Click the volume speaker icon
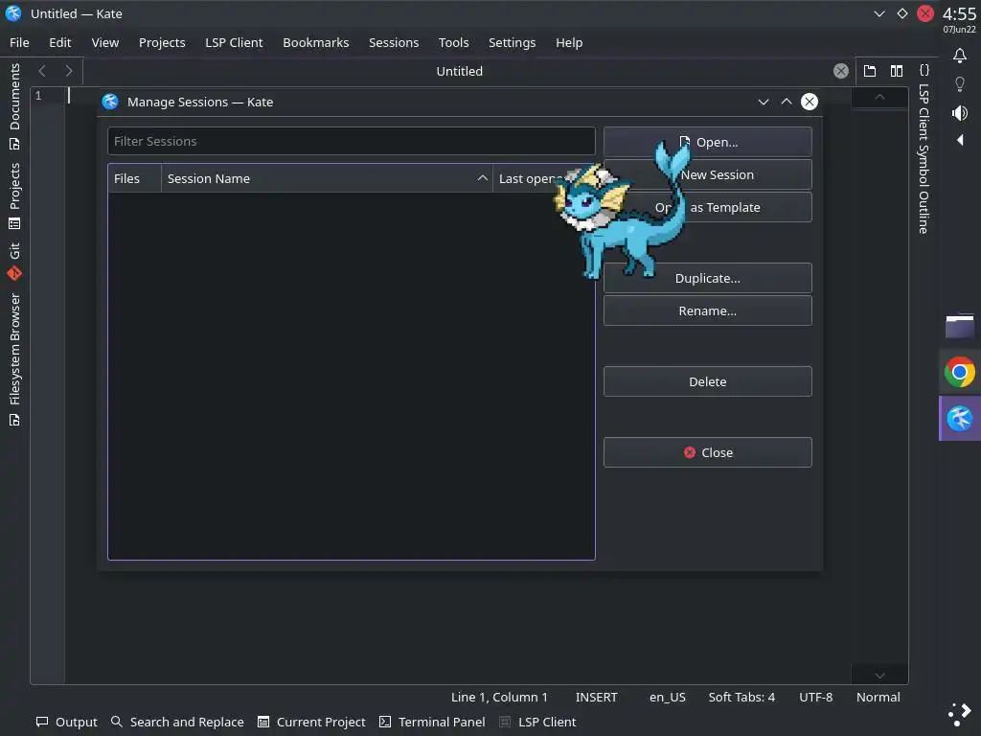Screen dimensions: 981x736 pyautogui.click(x=960, y=113)
